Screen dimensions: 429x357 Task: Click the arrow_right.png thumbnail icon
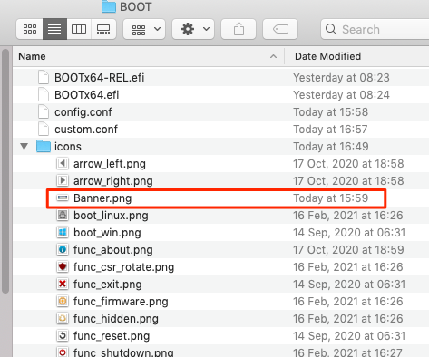pyautogui.click(x=63, y=181)
